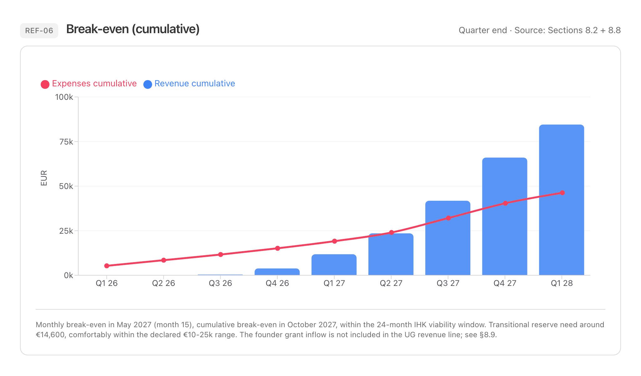Click the Q3 26 x-axis label
This screenshot has width=641, height=376.
[221, 283]
